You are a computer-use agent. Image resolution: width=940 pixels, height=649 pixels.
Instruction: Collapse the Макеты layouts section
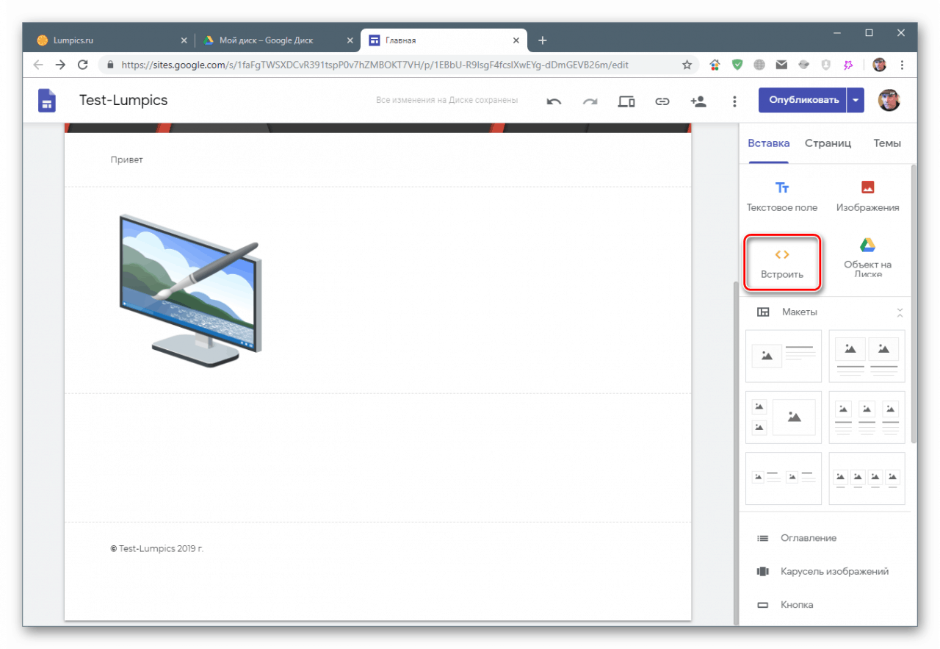pyautogui.click(x=900, y=312)
